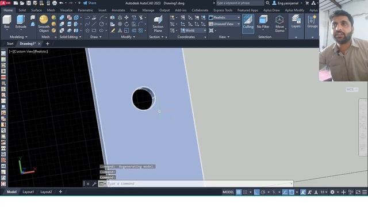The width and height of the screenshot is (368, 207).
Task: Select the Rectangle tool in Draw panel
Action: (x=94, y=30)
